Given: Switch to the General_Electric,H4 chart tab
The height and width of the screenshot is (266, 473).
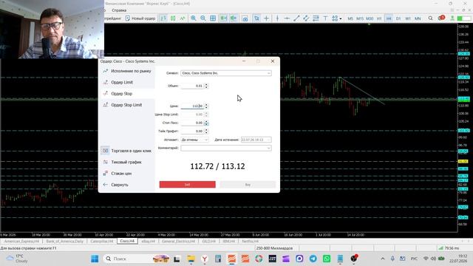Looking at the screenshot, I should tap(178, 242).
